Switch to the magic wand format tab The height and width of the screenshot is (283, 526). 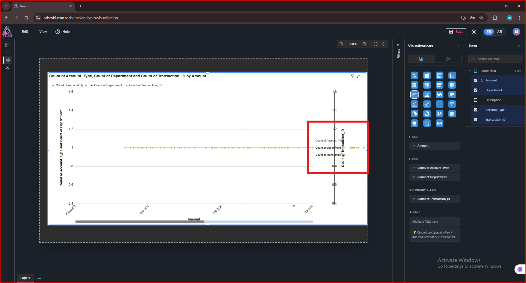click(448, 59)
